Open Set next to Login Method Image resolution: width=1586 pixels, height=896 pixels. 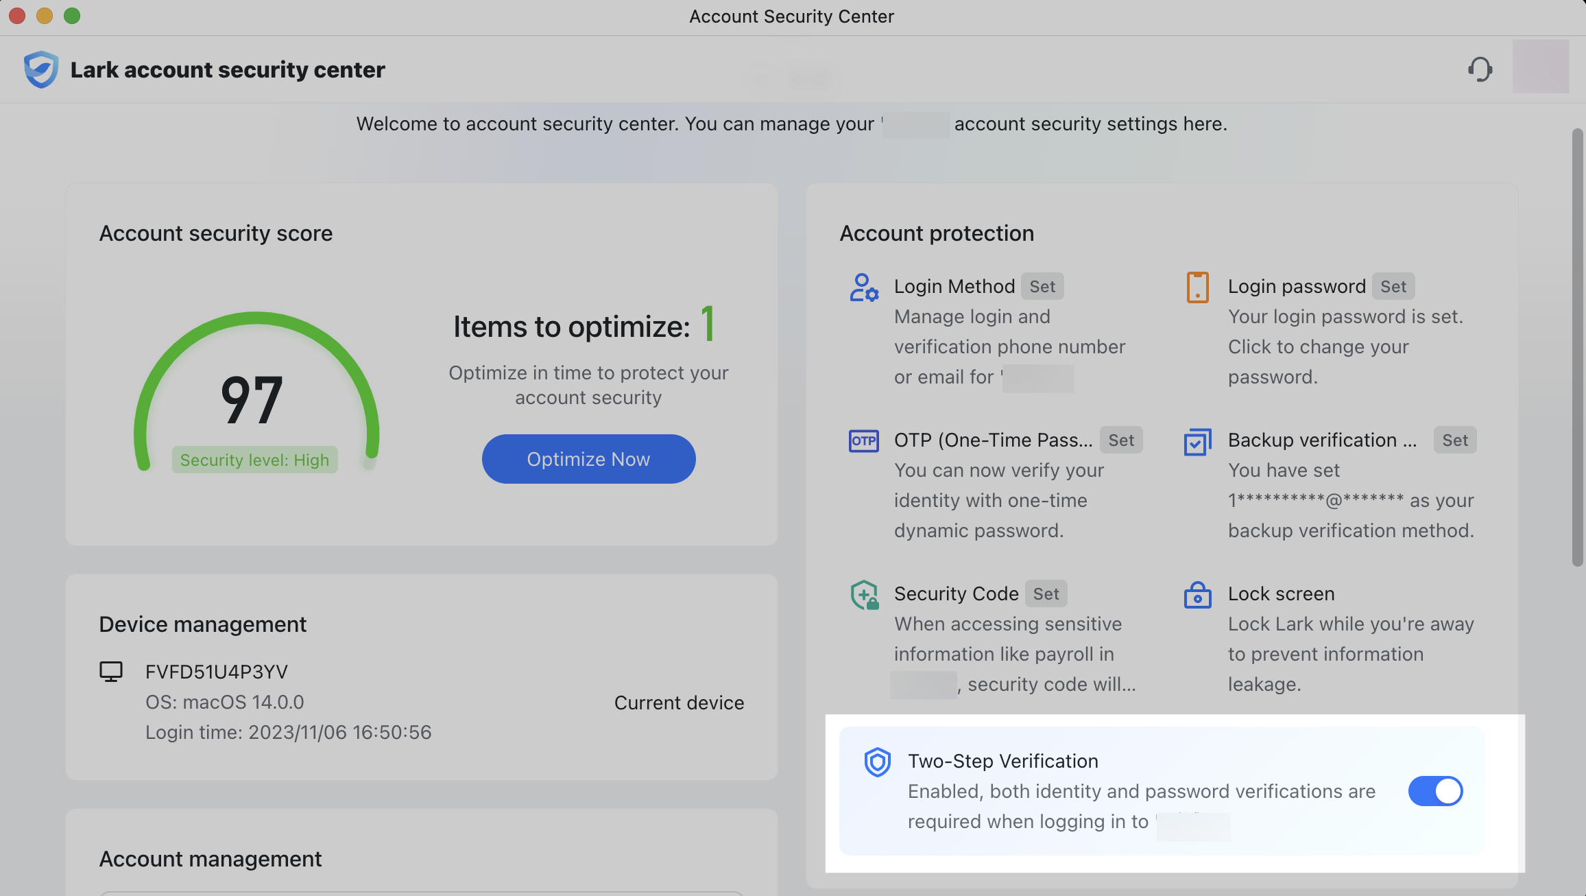1042,286
